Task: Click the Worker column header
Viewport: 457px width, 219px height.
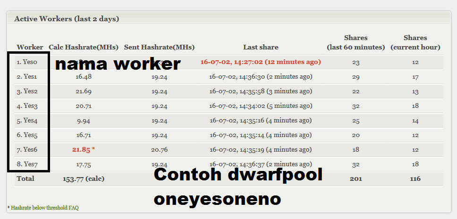Action: (30, 47)
